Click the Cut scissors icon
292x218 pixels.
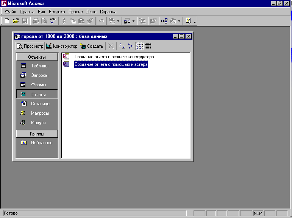click(64, 21)
